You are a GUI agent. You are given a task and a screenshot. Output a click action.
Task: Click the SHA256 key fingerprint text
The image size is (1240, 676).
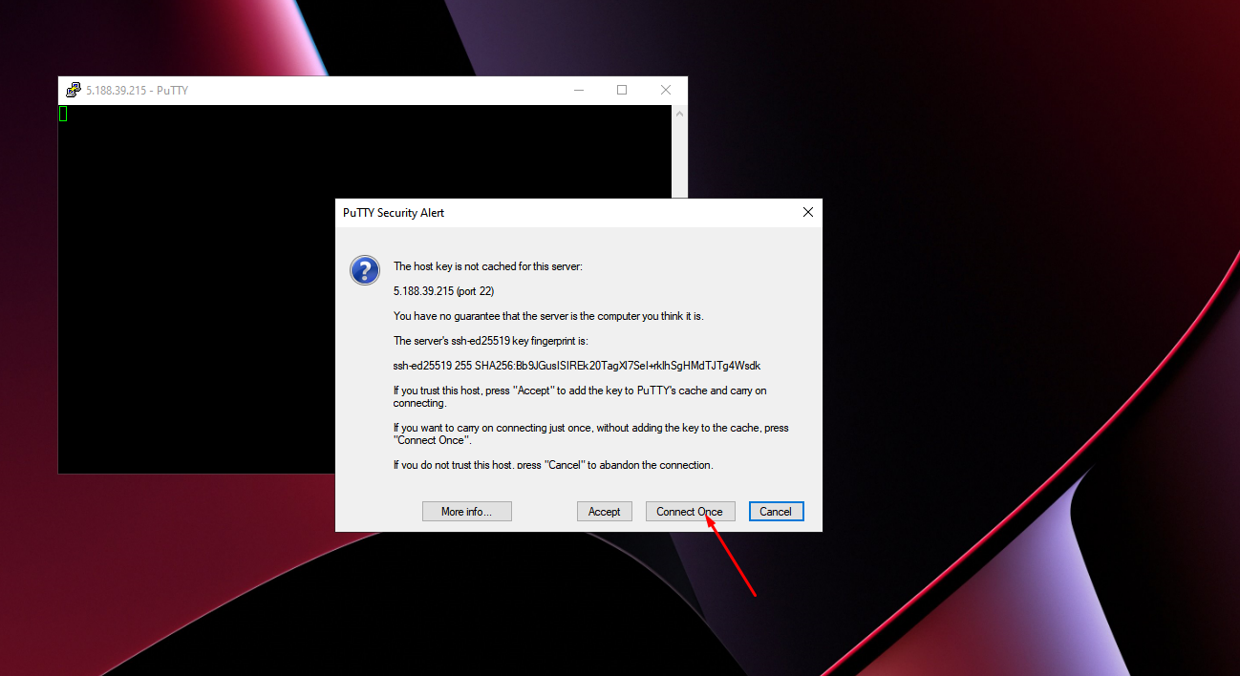point(577,366)
